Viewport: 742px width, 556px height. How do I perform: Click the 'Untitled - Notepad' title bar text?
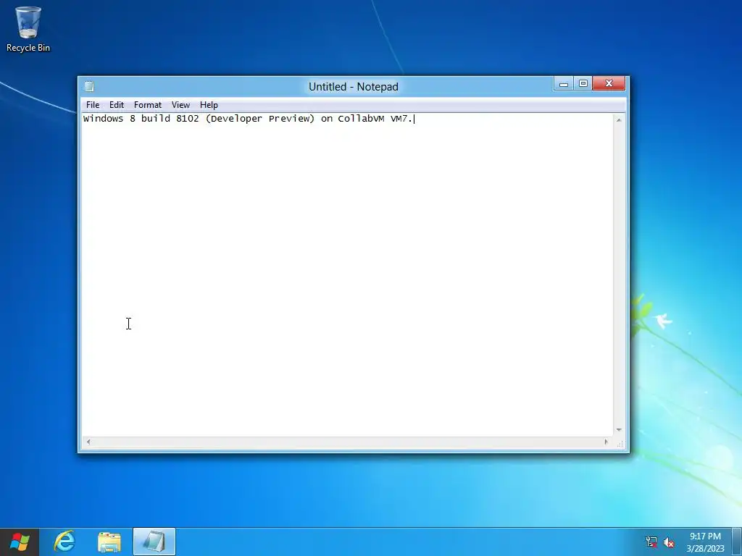[x=354, y=87]
